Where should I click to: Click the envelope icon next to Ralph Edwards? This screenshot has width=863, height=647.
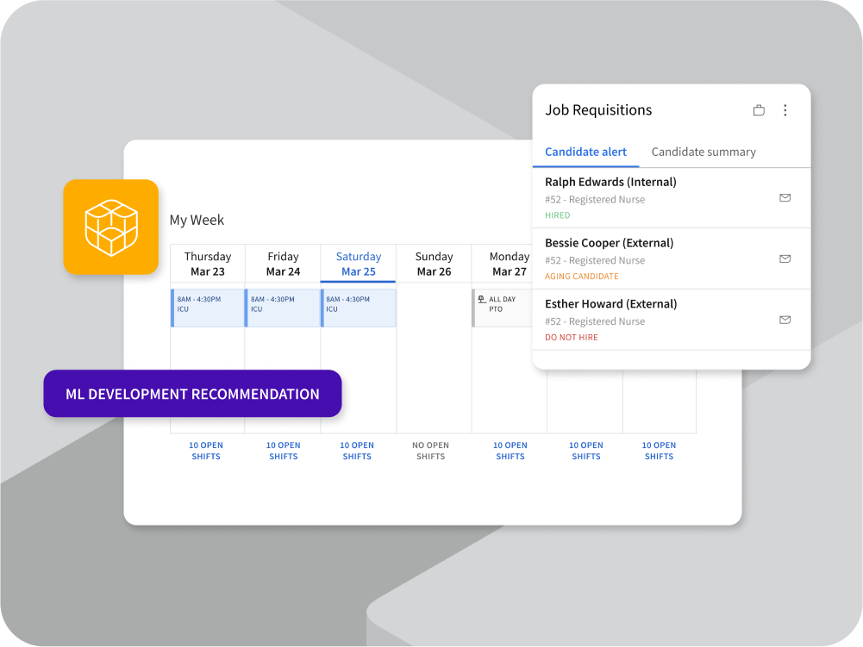(785, 197)
